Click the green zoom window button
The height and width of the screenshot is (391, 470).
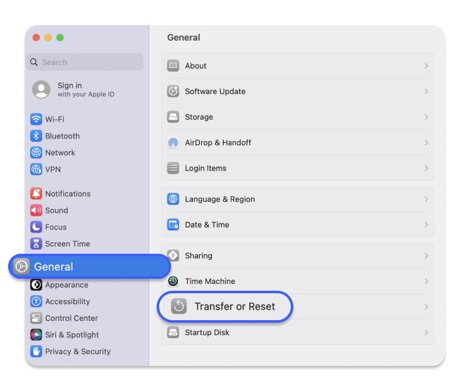click(60, 38)
